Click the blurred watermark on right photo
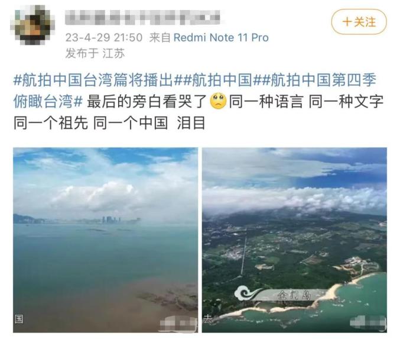Screen dimensions: 400x339 (x=368, y=322)
